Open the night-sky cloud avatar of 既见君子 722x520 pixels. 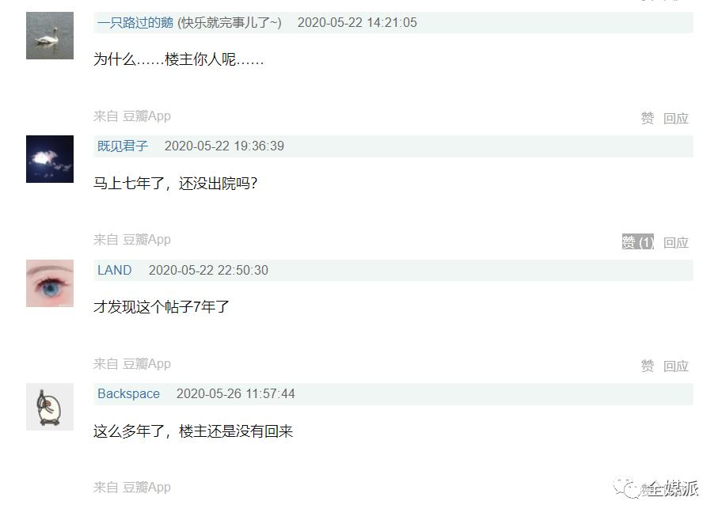point(50,159)
